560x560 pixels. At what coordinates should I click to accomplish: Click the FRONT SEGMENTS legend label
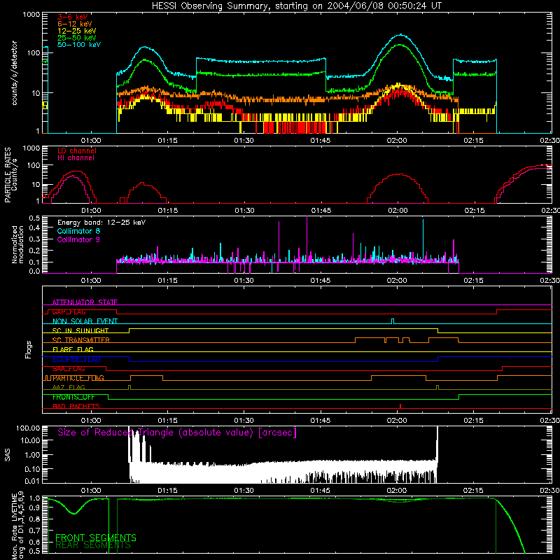[96, 538]
